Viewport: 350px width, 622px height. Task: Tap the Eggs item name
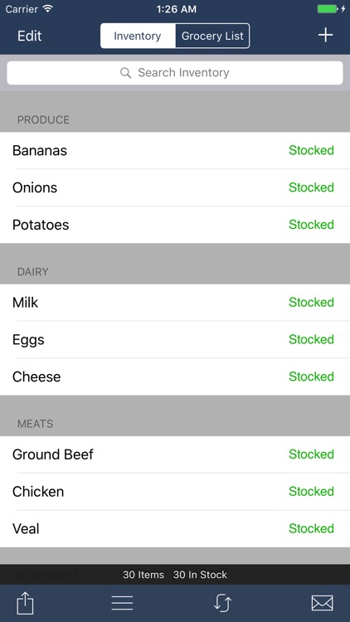(x=28, y=340)
